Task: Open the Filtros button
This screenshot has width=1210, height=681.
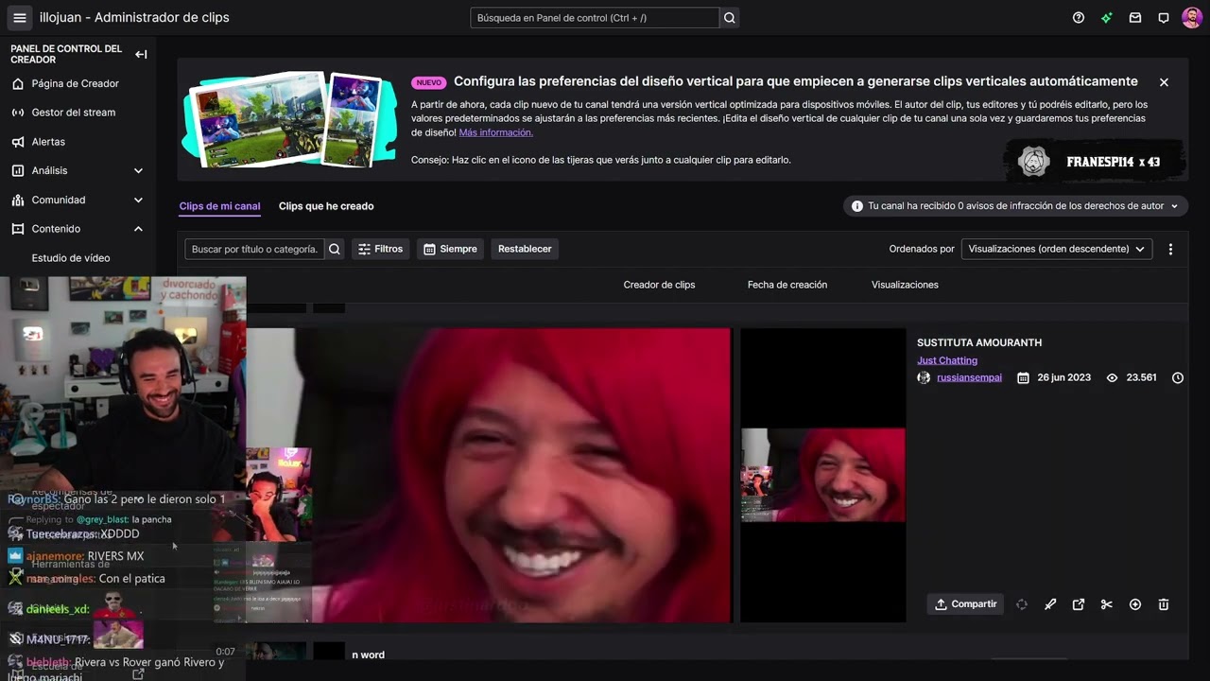Action: tap(380, 249)
